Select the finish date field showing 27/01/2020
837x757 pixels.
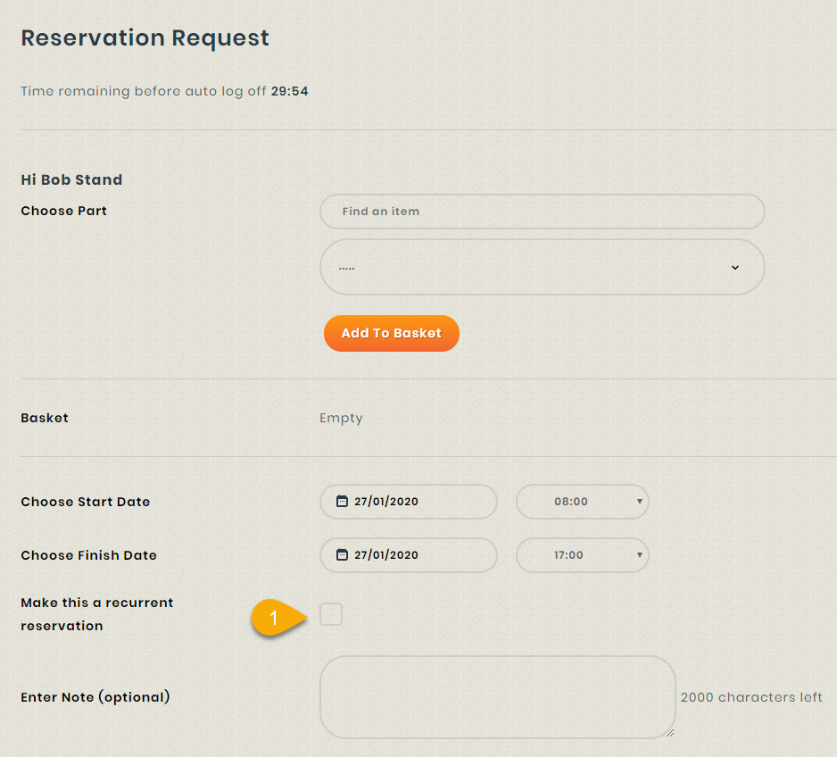click(x=408, y=555)
